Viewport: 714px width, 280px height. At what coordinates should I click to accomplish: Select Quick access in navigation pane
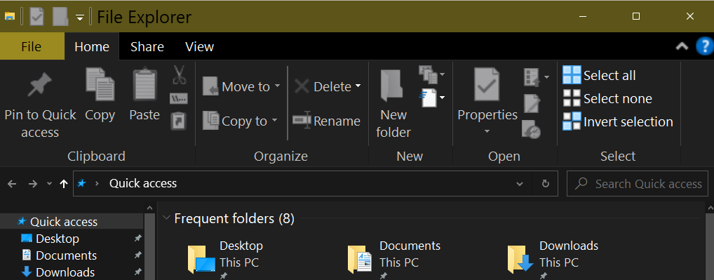[x=72, y=222]
